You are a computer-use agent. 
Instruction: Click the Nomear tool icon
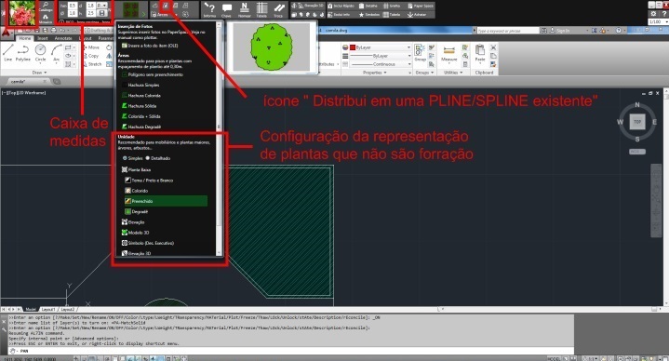point(245,10)
